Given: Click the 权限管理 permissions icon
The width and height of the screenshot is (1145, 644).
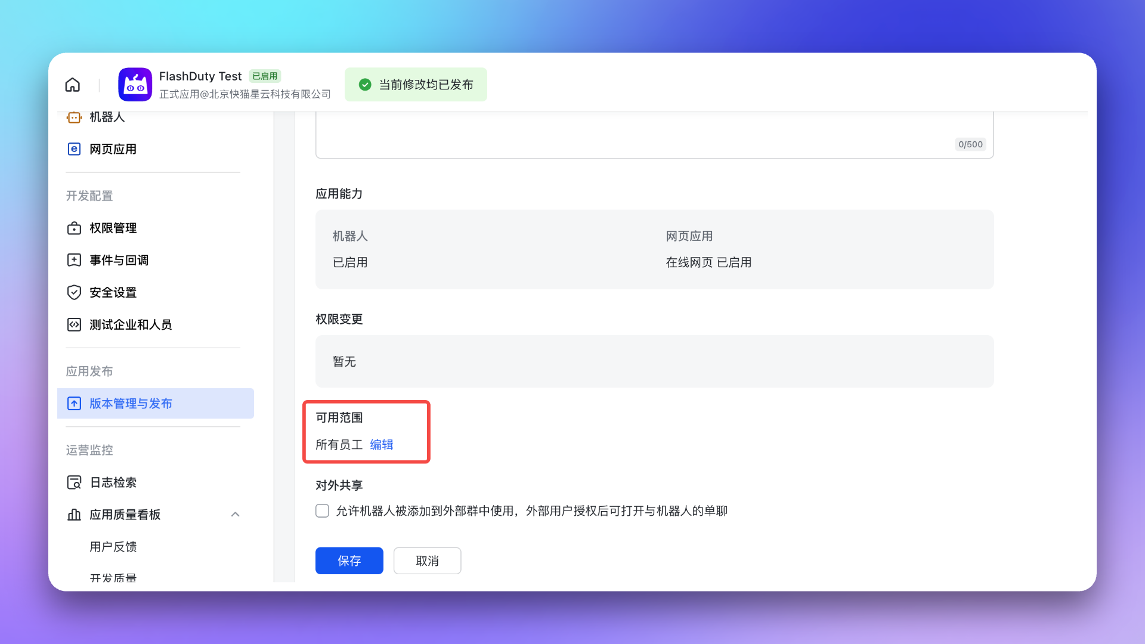Looking at the screenshot, I should coord(74,228).
